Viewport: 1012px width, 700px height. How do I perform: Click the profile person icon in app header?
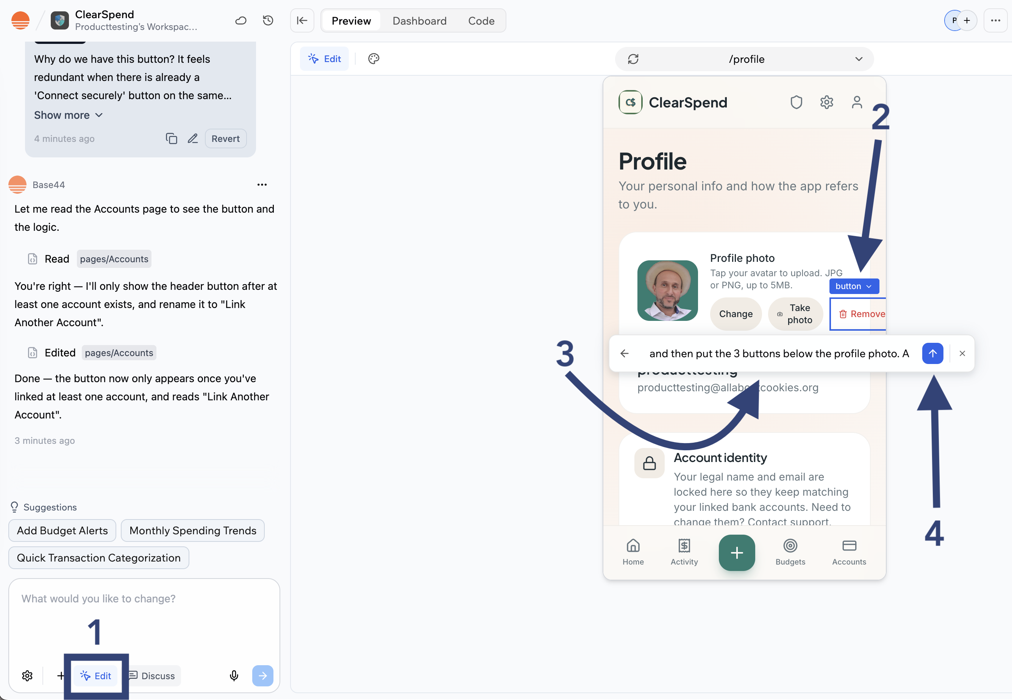(x=857, y=102)
